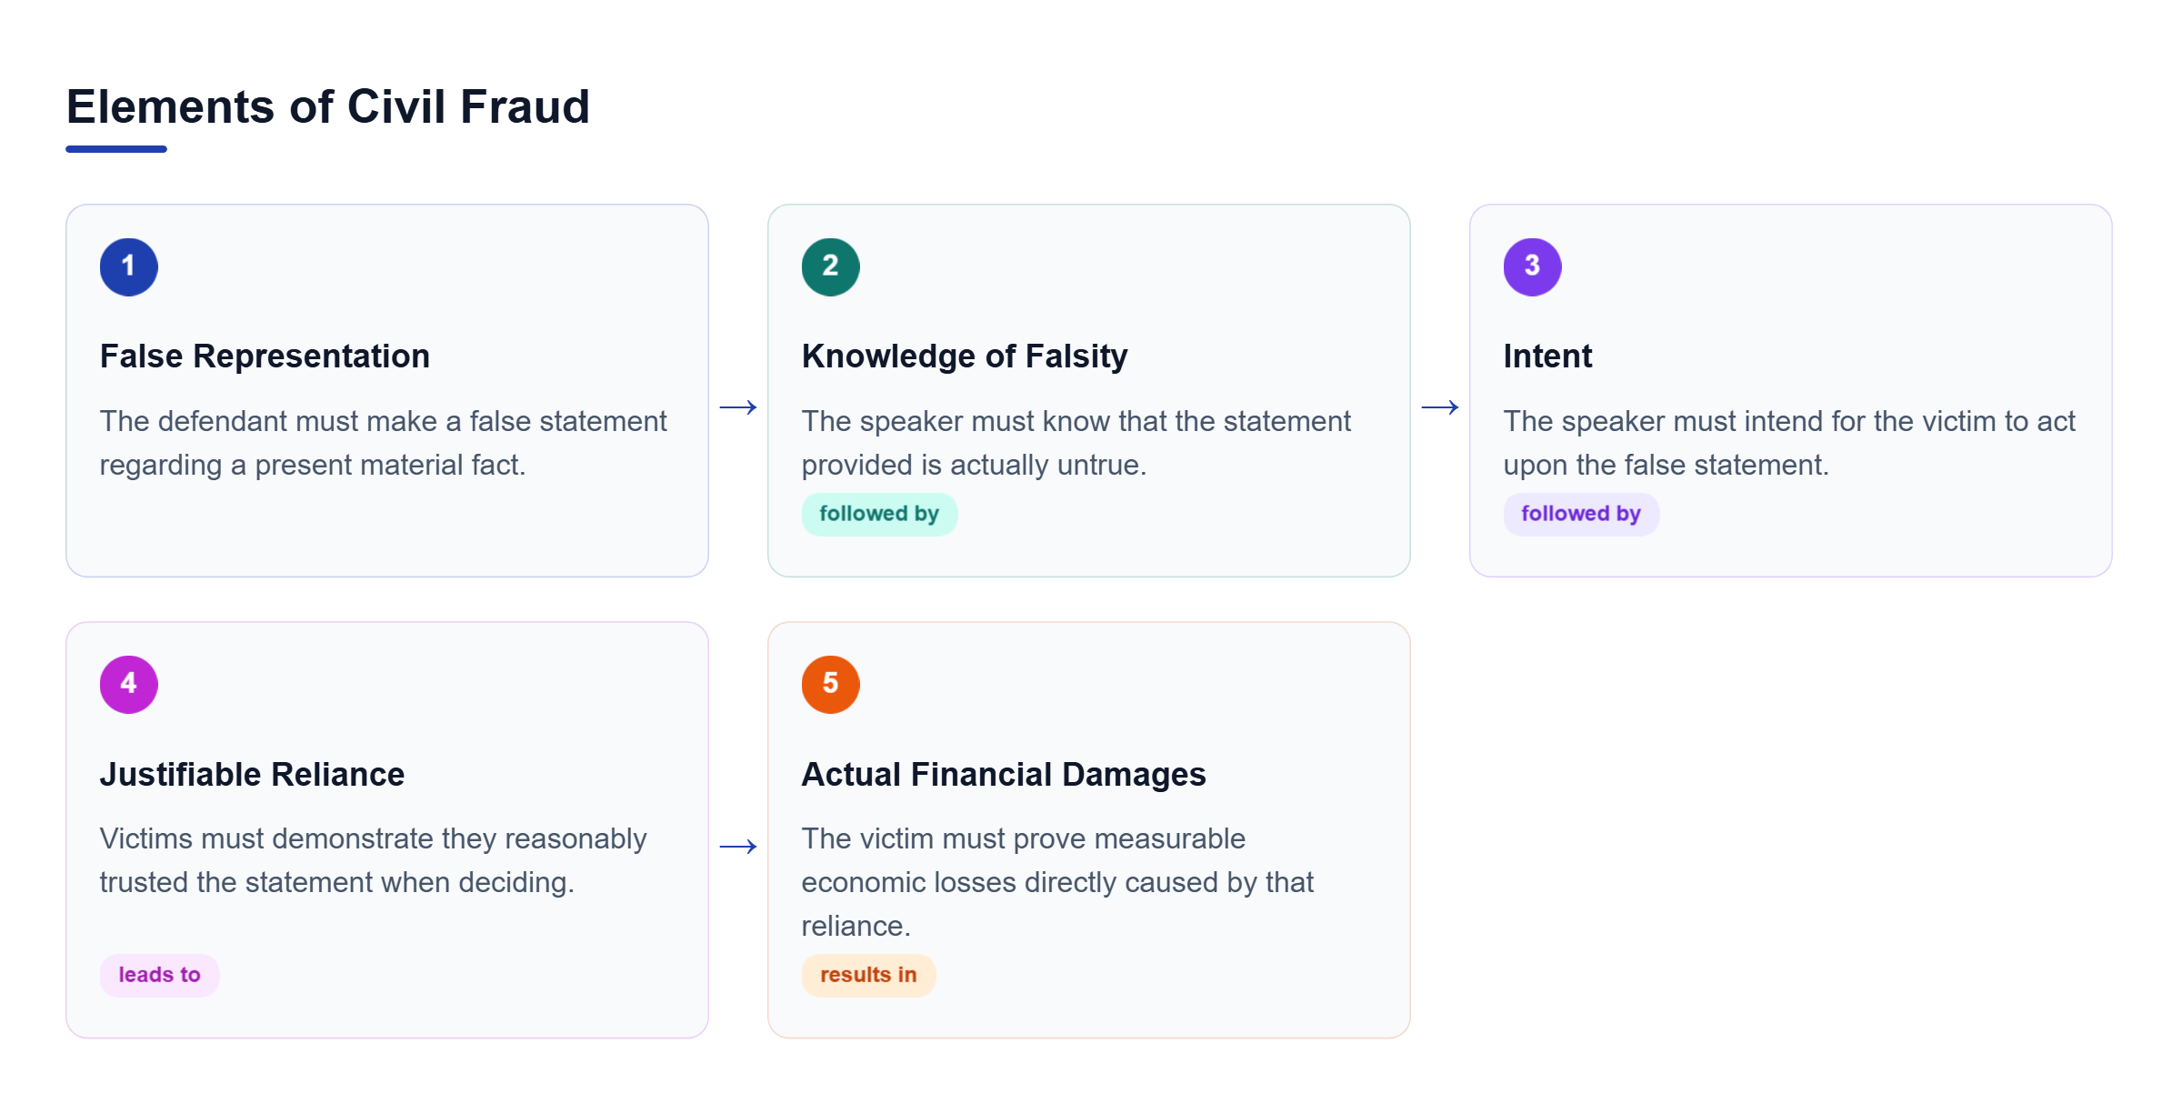The height and width of the screenshot is (1104, 2182).
Task: Click text 'The speaker must know that the statement'
Action: point(1076,421)
